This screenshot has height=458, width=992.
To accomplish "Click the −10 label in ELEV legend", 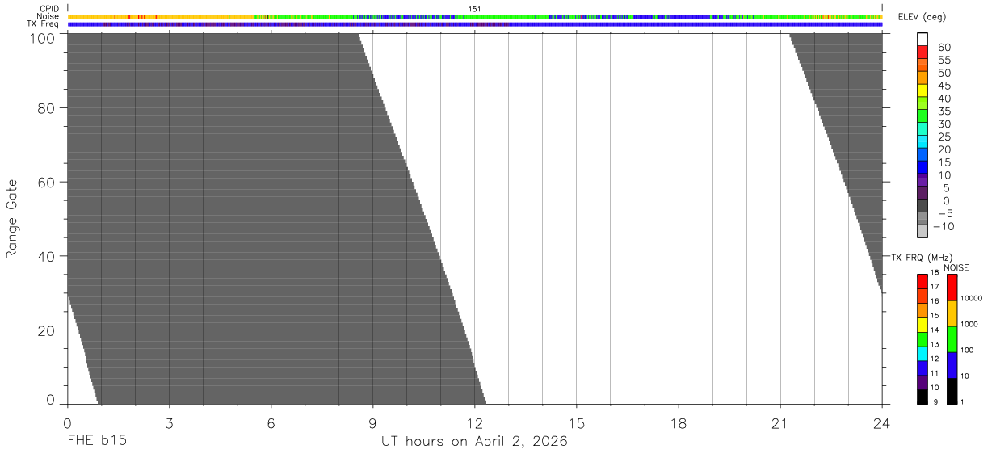I will (x=942, y=226).
